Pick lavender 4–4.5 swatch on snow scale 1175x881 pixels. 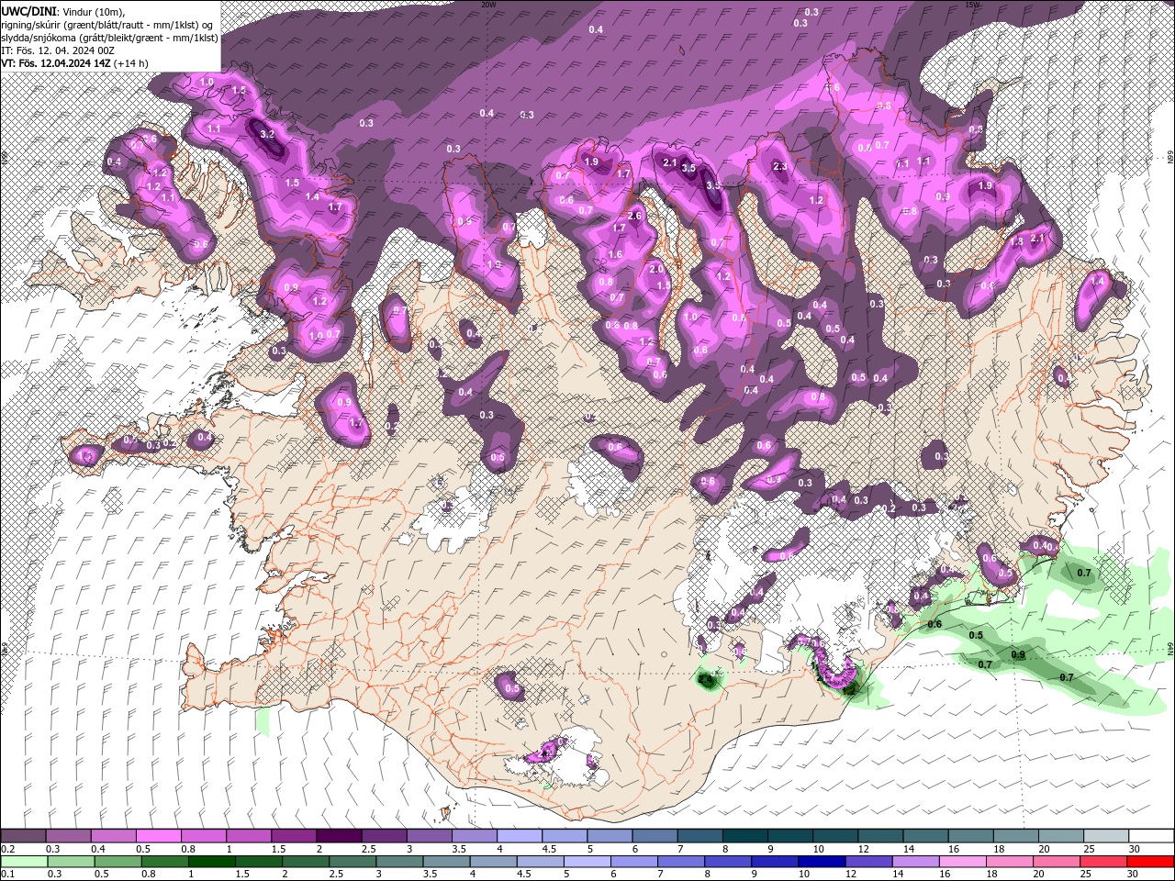(x=519, y=837)
